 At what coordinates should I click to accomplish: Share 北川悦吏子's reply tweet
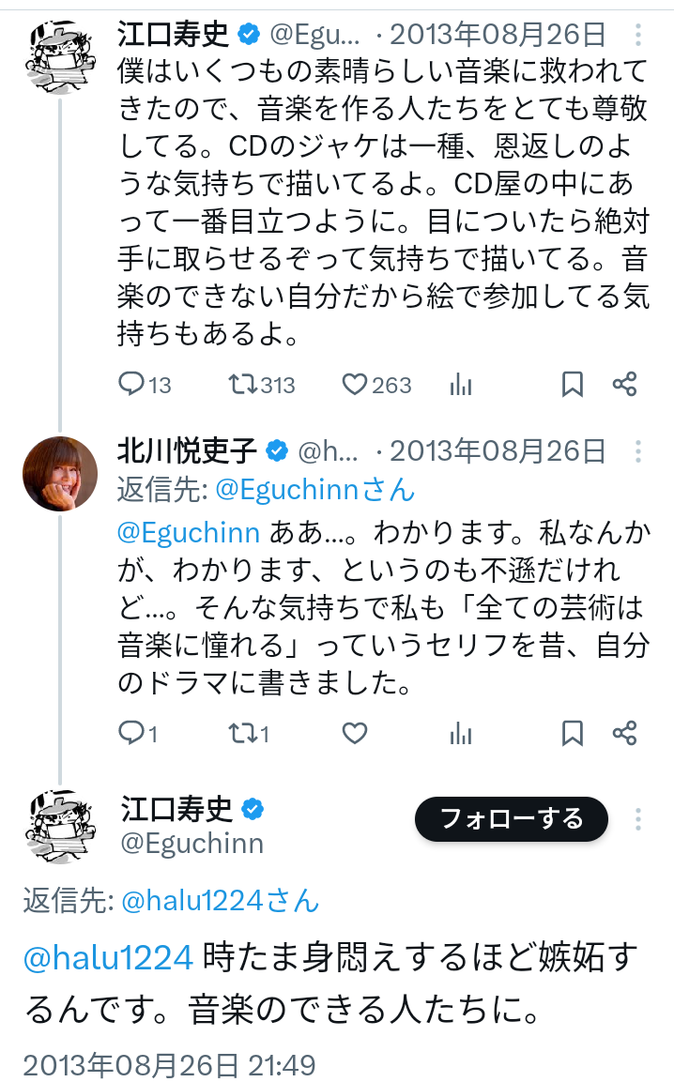pos(625,733)
